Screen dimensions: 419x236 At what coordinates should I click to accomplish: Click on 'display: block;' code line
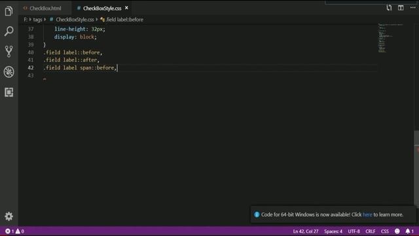pos(75,37)
